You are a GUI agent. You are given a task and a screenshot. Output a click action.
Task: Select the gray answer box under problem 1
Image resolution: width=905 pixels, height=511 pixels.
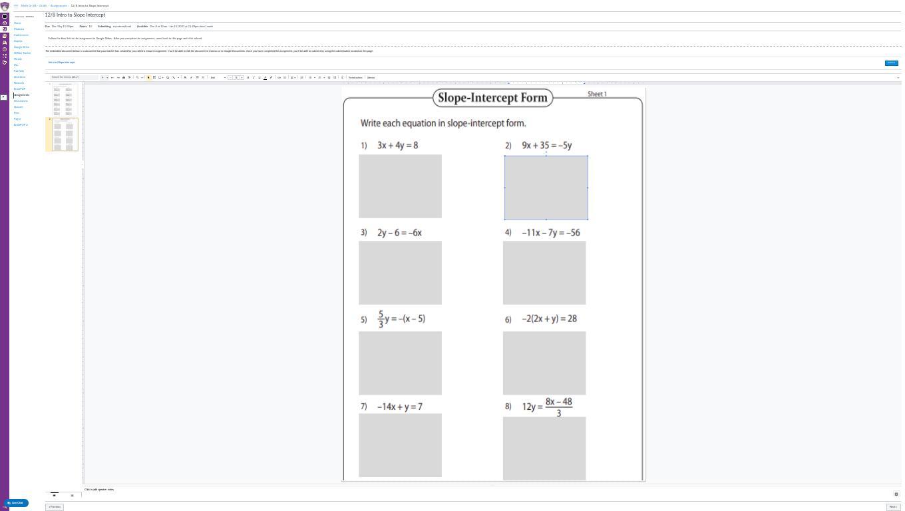tap(400, 186)
